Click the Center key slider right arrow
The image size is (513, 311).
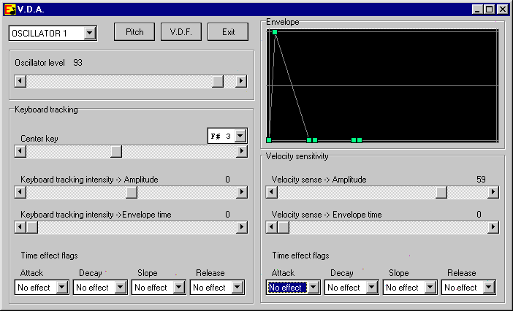(x=241, y=151)
